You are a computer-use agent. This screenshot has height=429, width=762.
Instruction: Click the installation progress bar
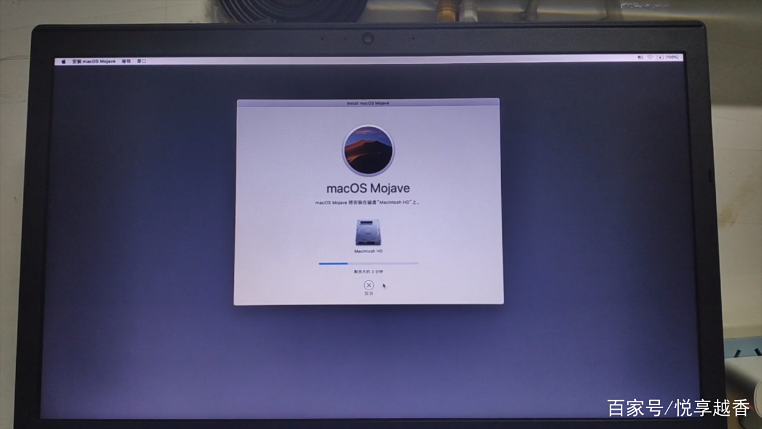click(x=368, y=263)
